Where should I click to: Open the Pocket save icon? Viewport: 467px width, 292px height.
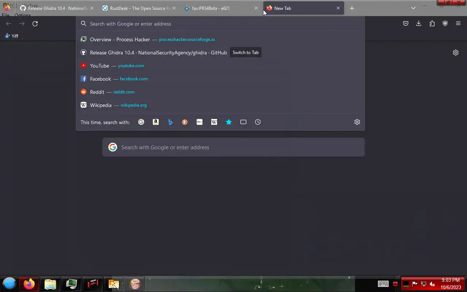coord(406,24)
